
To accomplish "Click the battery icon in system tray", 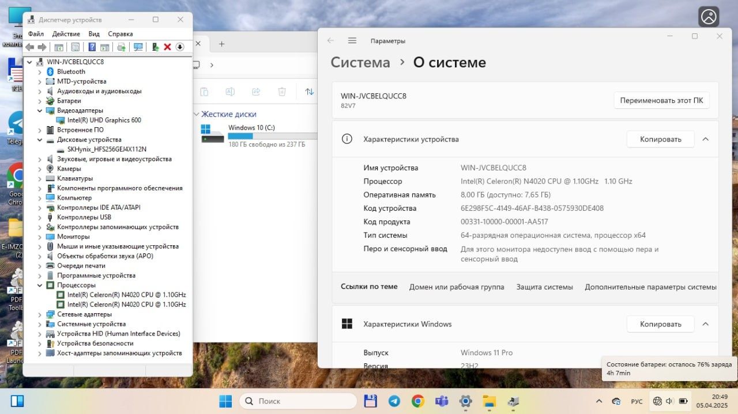I will point(683,401).
